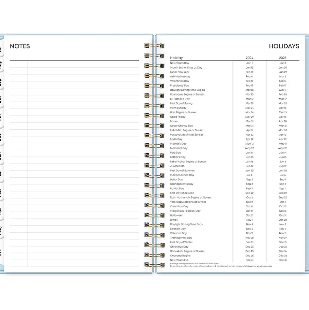
Task: Select the Holiday column header
Action: pyautogui.click(x=176, y=58)
